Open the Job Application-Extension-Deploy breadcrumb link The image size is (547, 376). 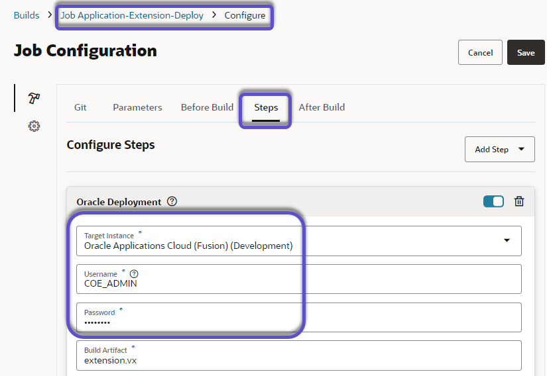(132, 15)
